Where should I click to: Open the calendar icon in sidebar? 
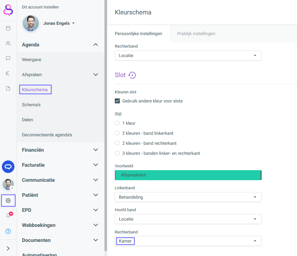8,29
